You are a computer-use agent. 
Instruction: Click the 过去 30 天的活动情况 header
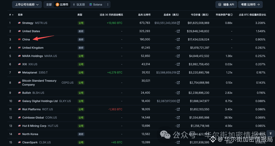tap(111, 15)
